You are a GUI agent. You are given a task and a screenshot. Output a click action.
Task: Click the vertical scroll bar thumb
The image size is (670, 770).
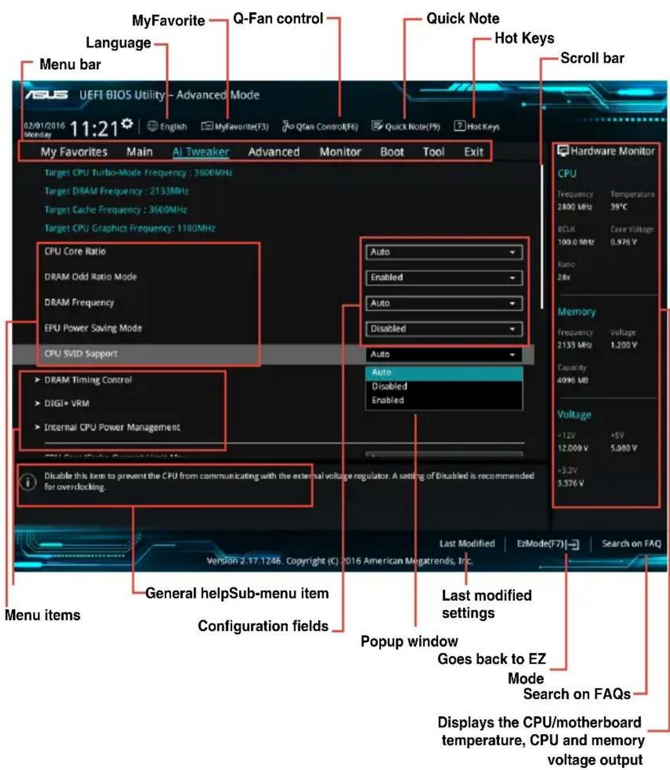tap(542, 237)
